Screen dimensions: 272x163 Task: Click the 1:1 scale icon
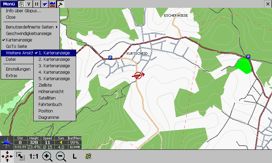point(34,157)
